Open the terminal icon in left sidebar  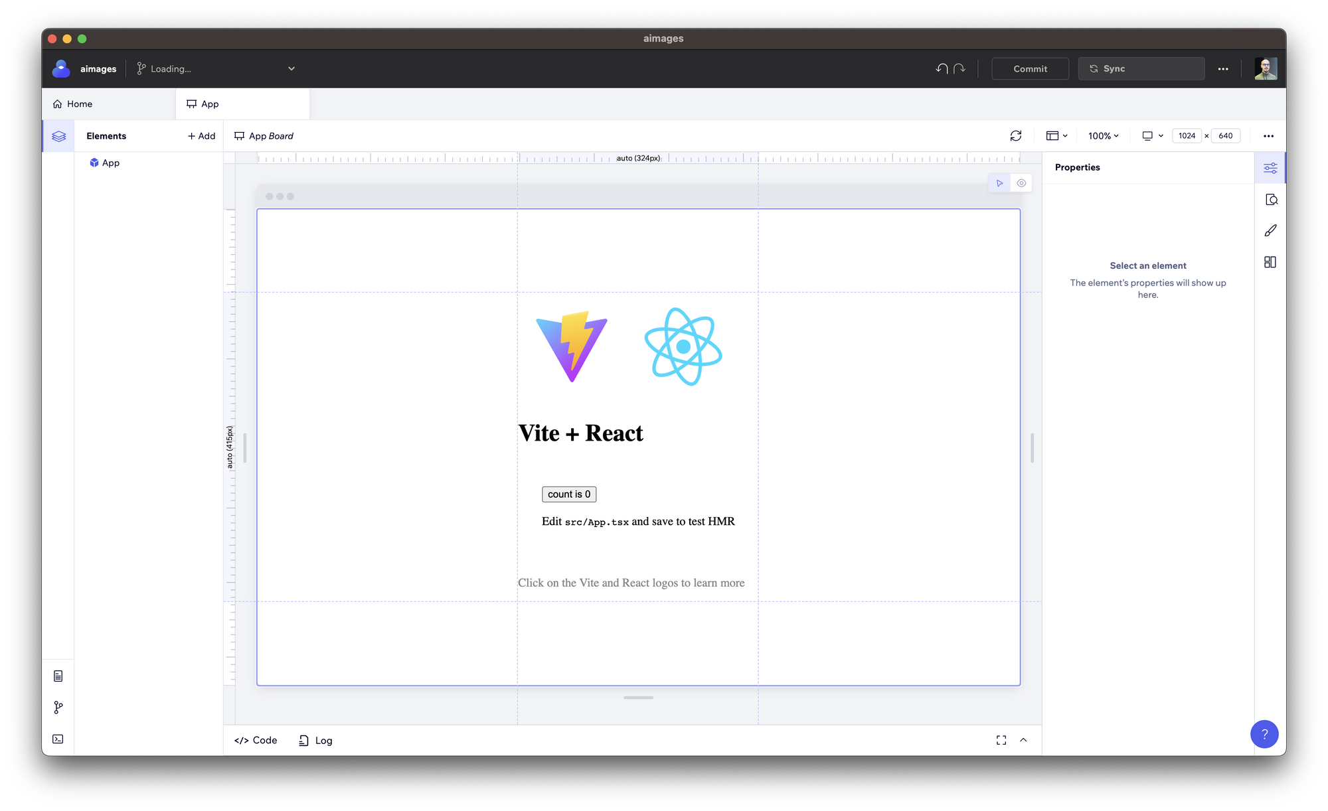(x=58, y=739)
